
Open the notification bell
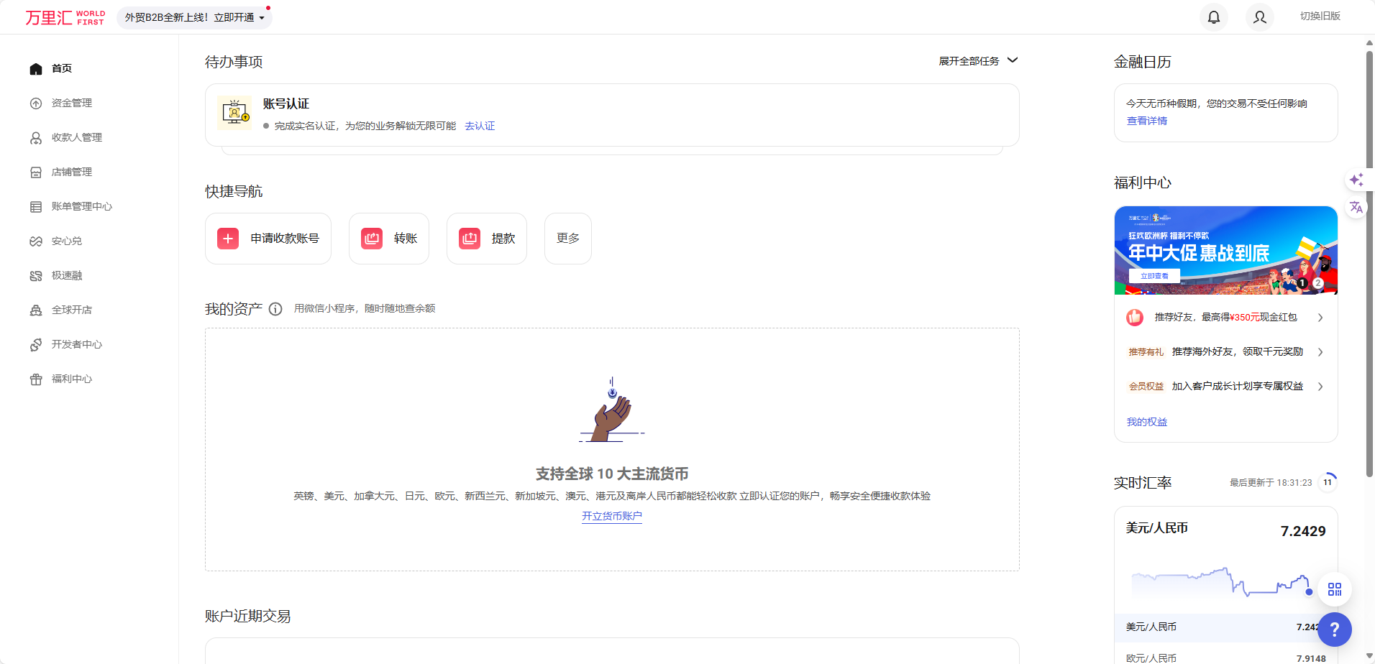click(x=1214, y=17)
